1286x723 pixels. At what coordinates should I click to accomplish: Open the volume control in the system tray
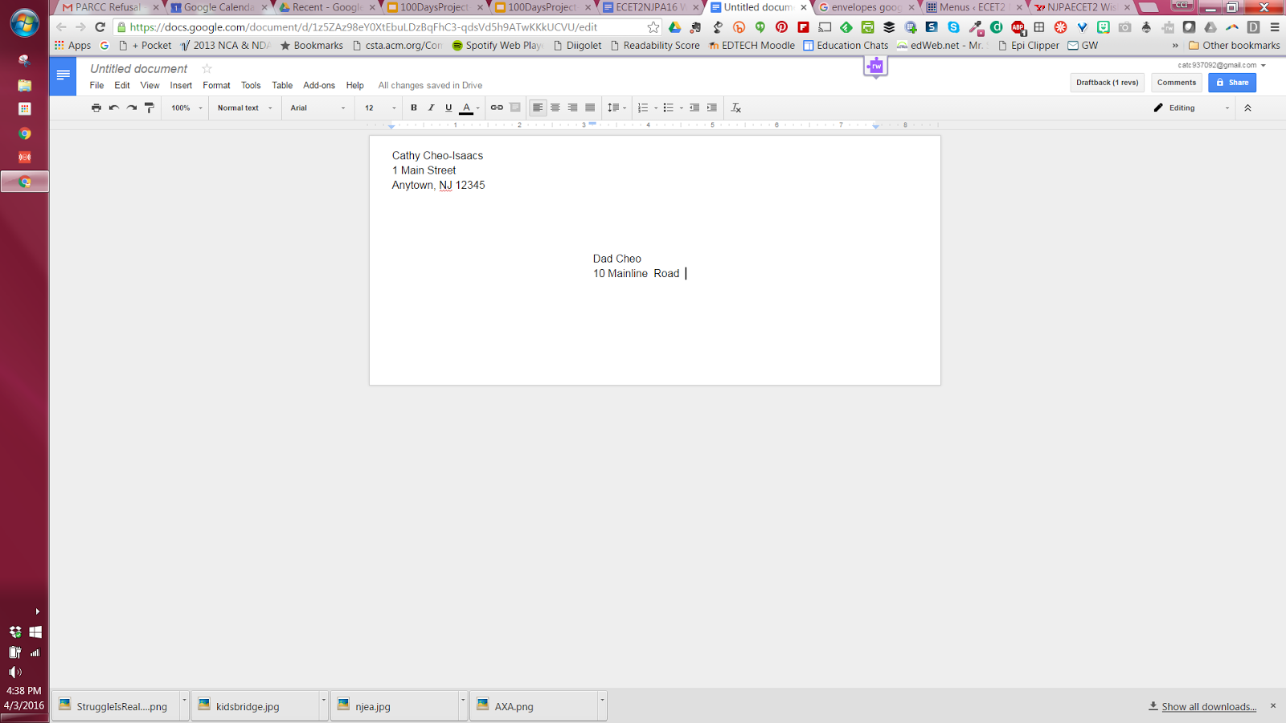14,672
